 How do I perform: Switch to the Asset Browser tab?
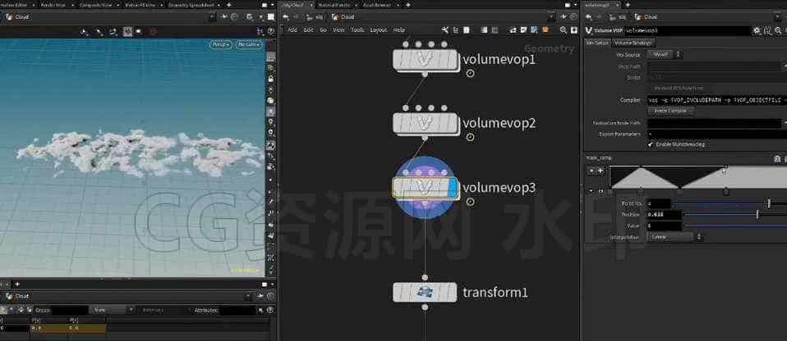376,4
